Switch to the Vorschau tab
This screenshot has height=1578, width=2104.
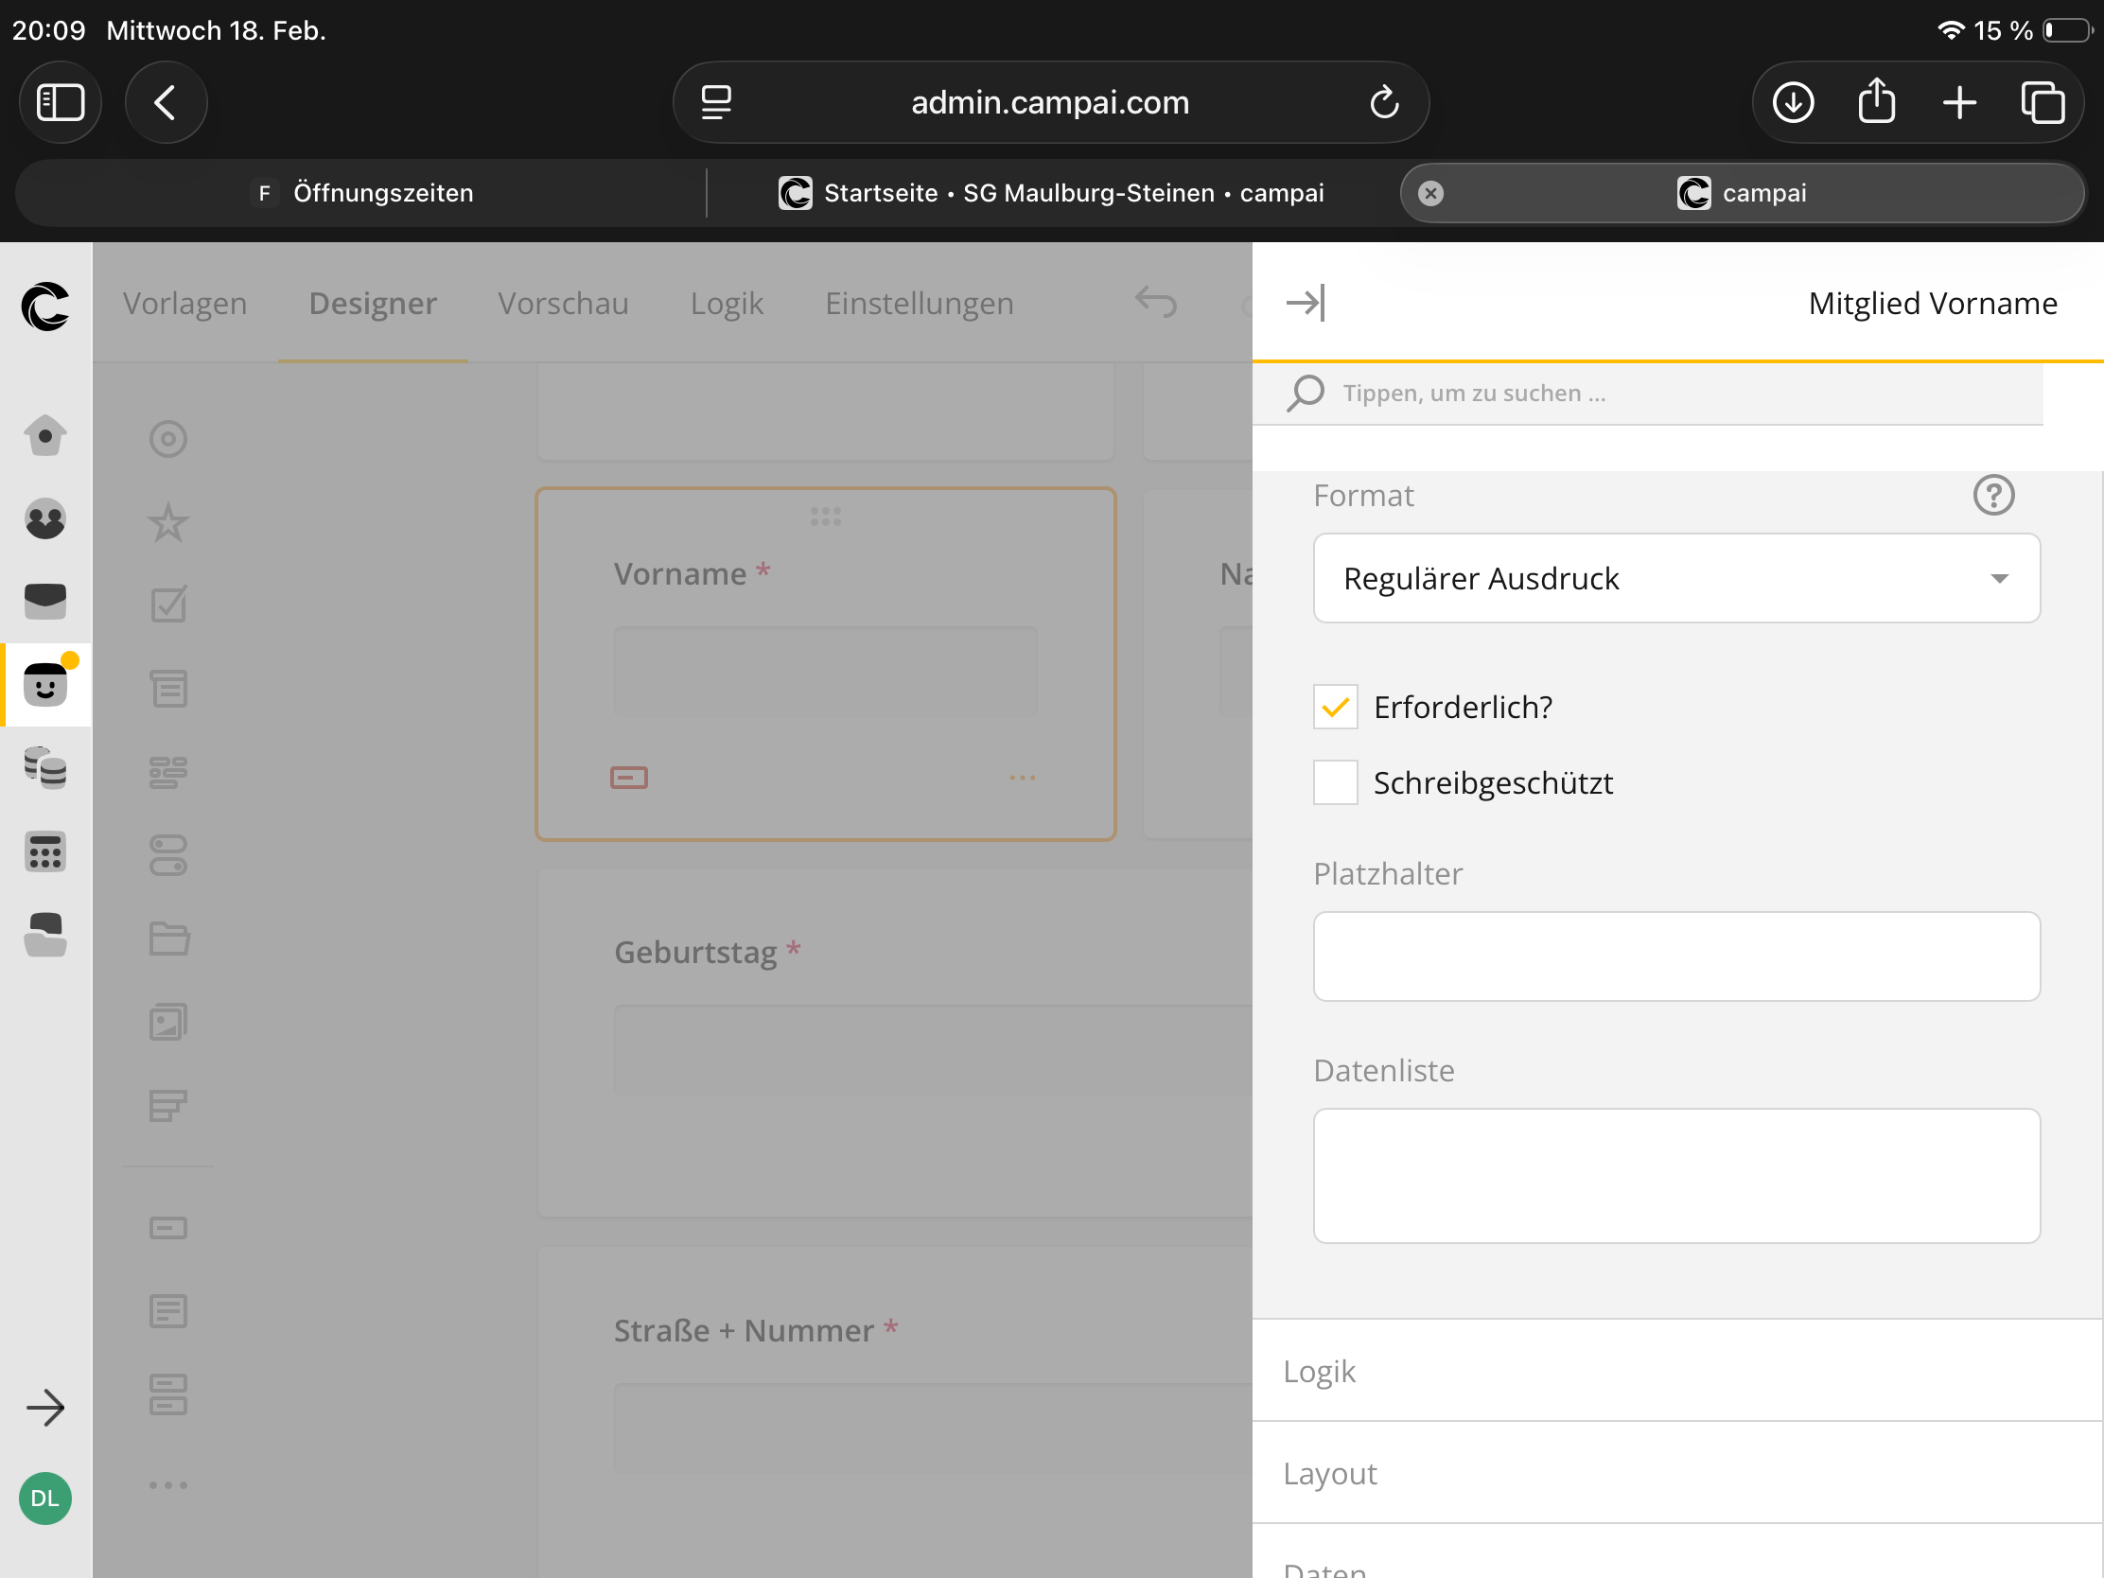point(563,304)
